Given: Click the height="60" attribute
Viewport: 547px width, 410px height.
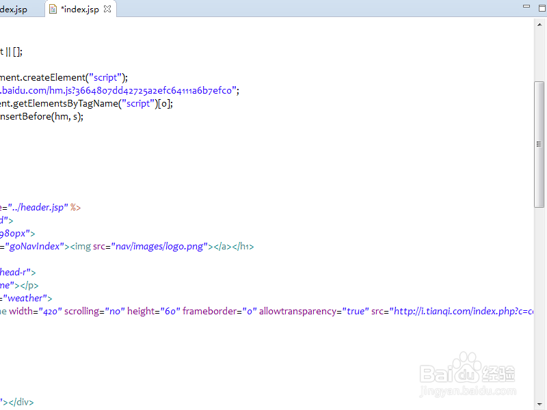Looking at the screenshot, I should click(153, 311).
